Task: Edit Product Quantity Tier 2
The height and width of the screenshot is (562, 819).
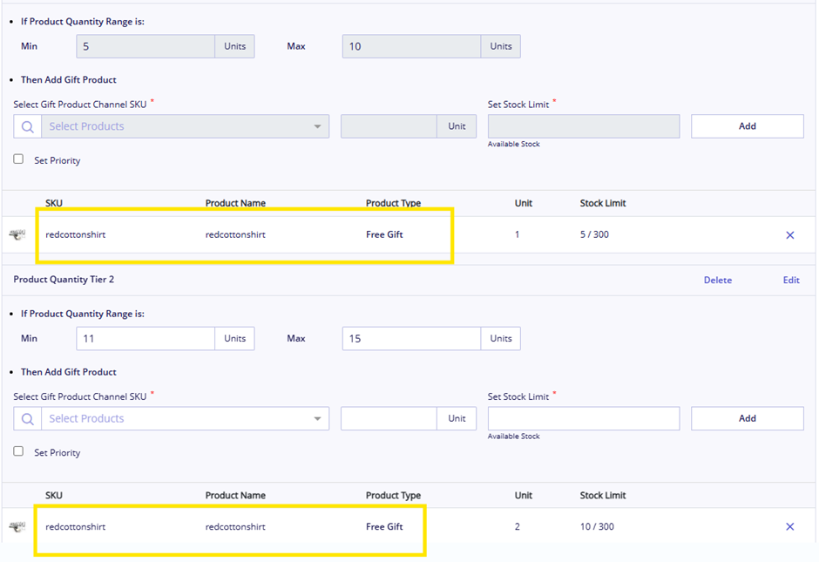Action: (791, 280)
